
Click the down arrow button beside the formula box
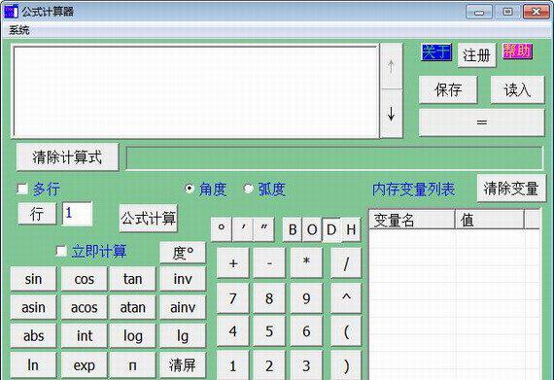391,114
